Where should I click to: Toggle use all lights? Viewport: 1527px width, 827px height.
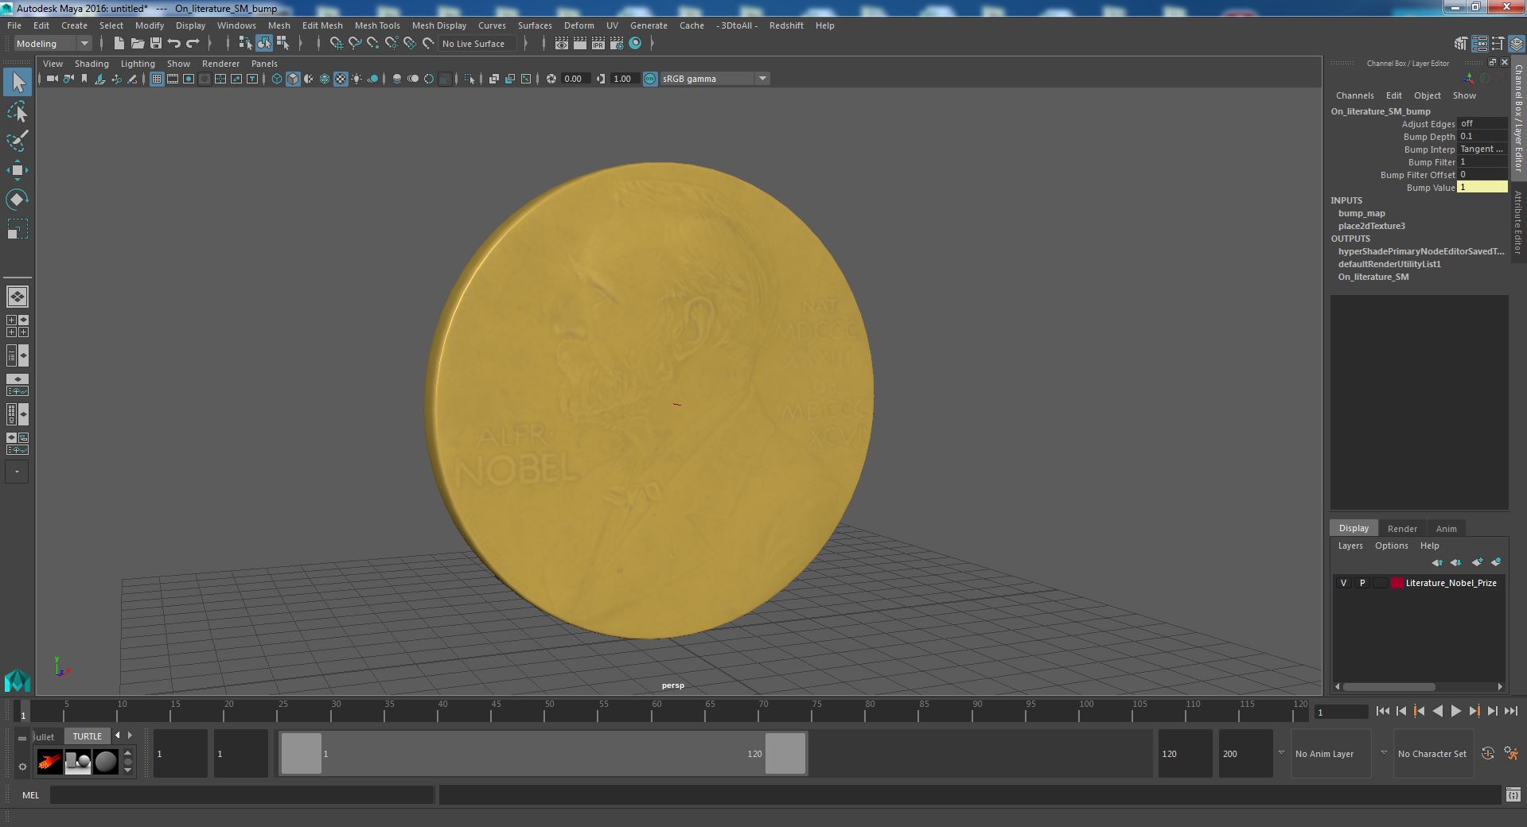click(356, 79)
